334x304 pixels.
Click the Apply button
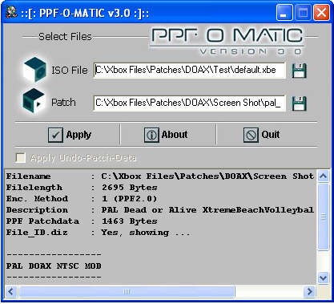[x=70, y=135]
